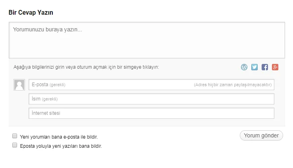This screenshot has height=168, width=293.
Task: Click the 'Yorum gönder' button
Action: tap(261, 135)
